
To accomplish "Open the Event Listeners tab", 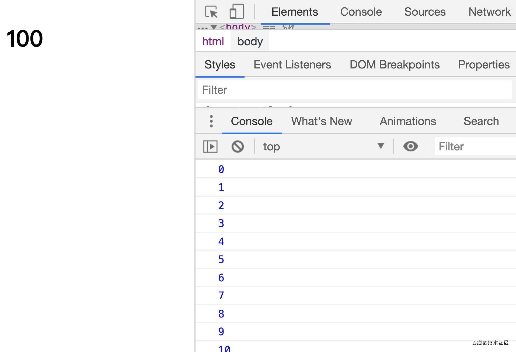I will [x=292, y=65].
